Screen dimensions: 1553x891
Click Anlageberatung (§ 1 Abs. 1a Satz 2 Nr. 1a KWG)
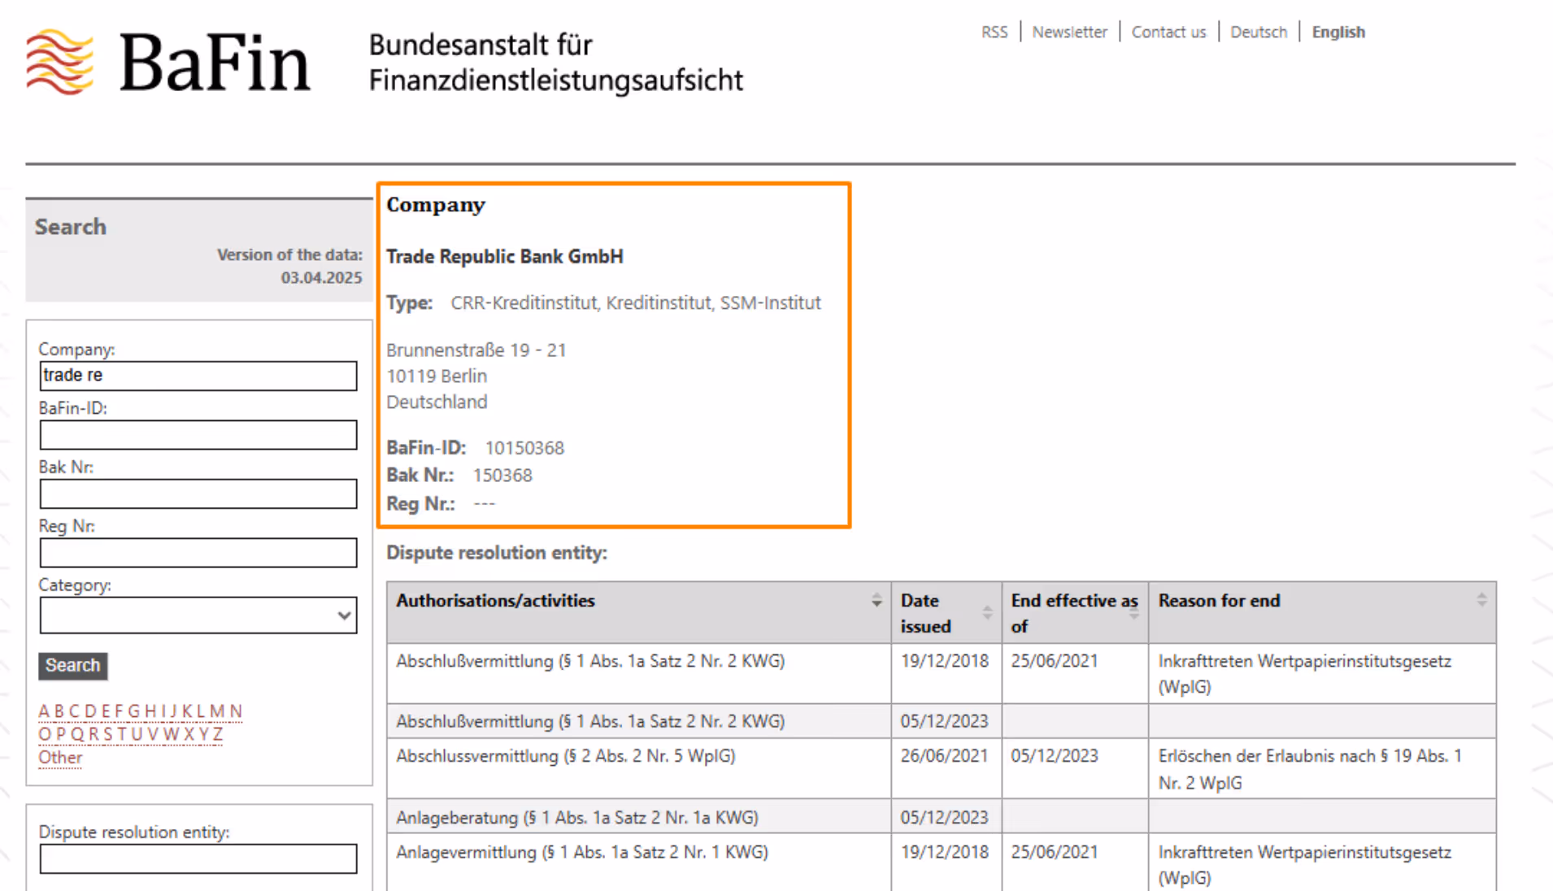pyautogui.click(x=577, y=818)
